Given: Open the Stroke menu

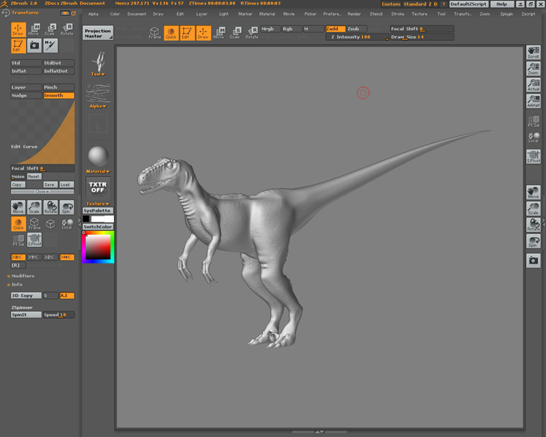Looking at the screenshot, I should 398,14.
